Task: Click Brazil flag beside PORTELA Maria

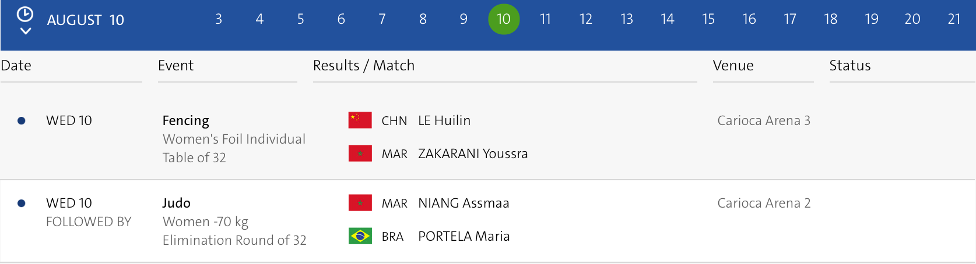Action: pos(360,236)
